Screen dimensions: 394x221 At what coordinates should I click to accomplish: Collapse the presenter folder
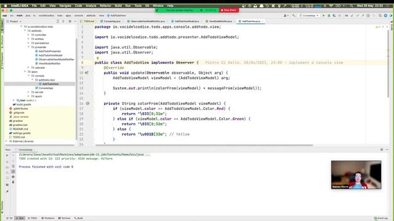(x=29, y=47)
